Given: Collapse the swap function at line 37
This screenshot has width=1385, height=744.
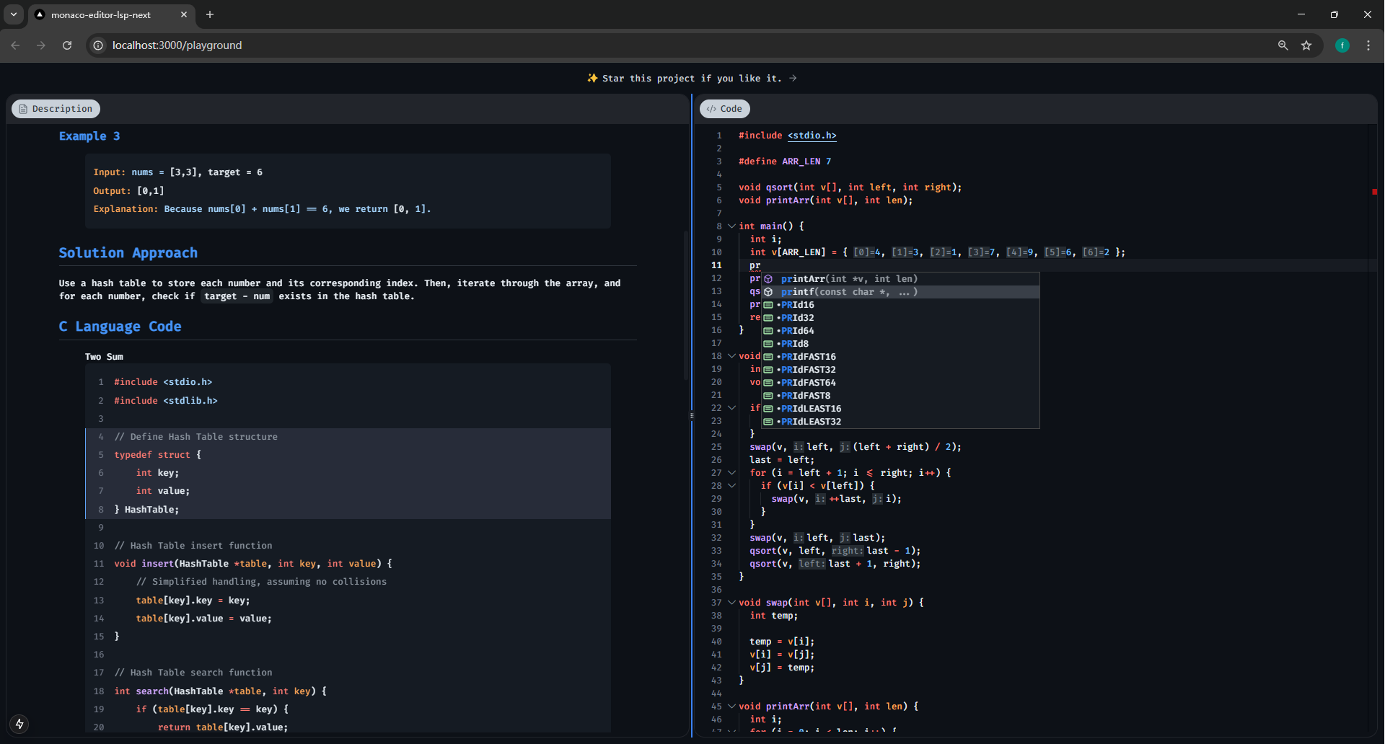Looking at the screenshot, I should [731, 603].
